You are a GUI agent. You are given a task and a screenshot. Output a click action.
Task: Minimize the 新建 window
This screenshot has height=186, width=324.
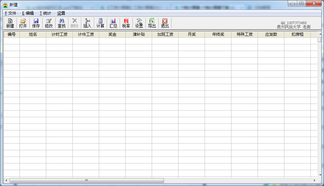293,3
